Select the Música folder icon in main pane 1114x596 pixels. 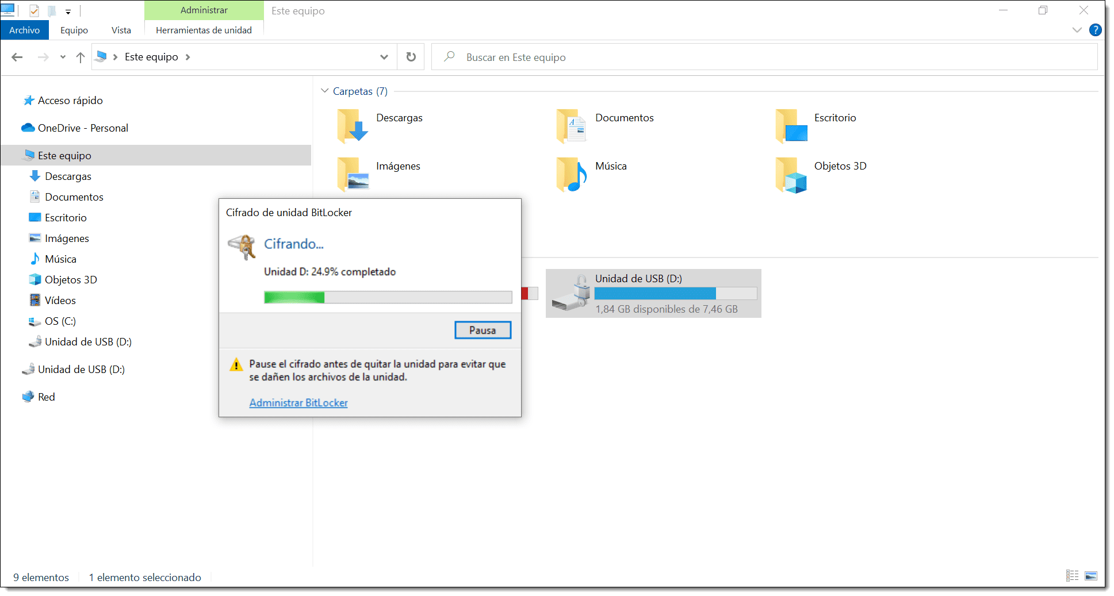(x=571, y=174)
